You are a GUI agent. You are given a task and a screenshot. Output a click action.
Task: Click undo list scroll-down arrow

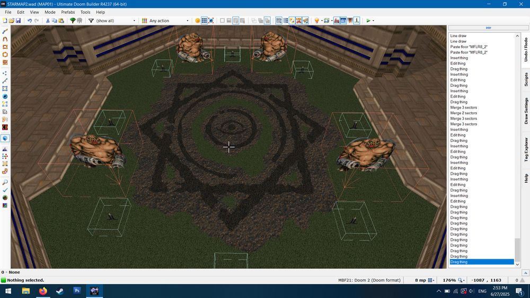[x=517, y=265]
